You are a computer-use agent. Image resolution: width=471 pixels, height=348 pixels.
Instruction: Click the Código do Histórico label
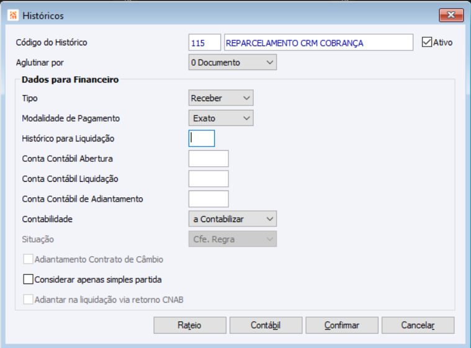click(x=52, y=42)
